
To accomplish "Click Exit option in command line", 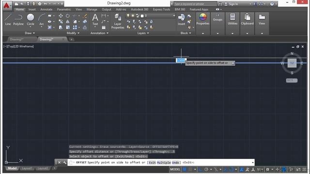I will click(x=152, y=162).
